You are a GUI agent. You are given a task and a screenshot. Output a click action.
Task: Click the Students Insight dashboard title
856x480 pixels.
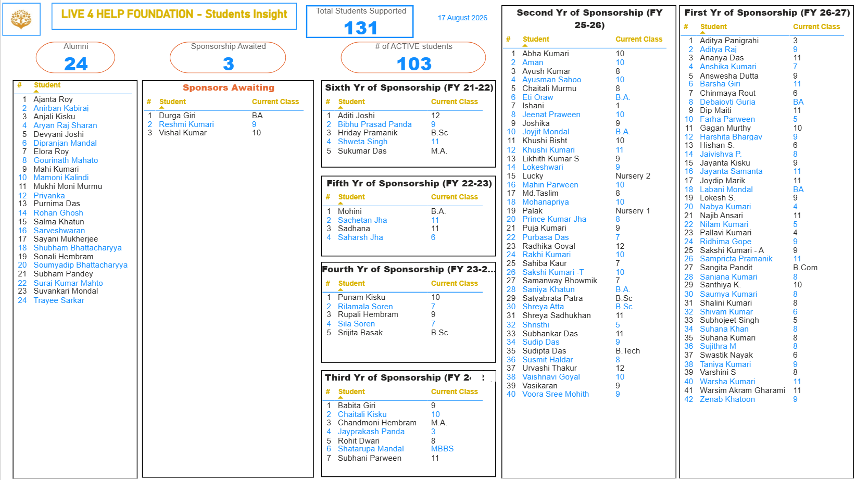click(x=174, y=14)
